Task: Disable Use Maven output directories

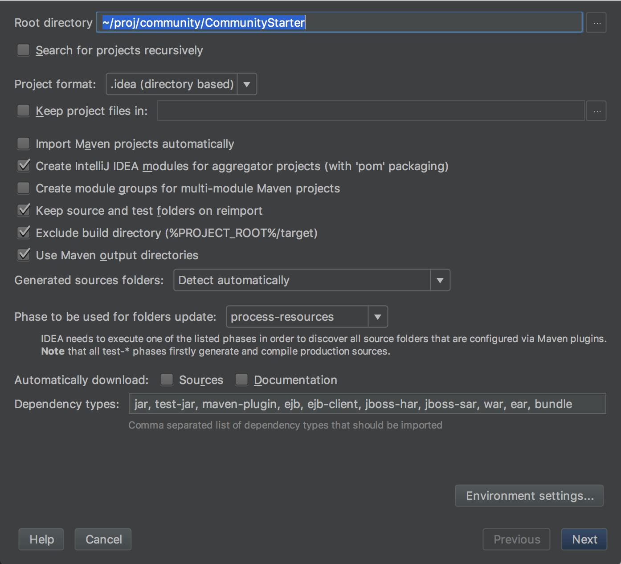Action: (x=23, y=255)
